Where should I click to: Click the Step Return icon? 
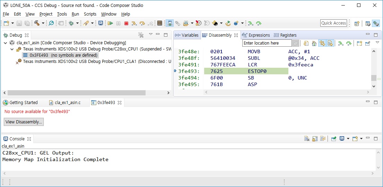(x=150, y=23)
